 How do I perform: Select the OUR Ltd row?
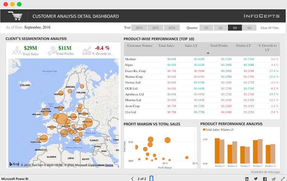[202, 88]
